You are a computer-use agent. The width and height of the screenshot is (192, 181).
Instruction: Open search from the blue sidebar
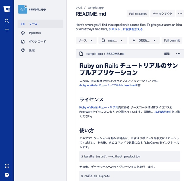coord(7,21)
